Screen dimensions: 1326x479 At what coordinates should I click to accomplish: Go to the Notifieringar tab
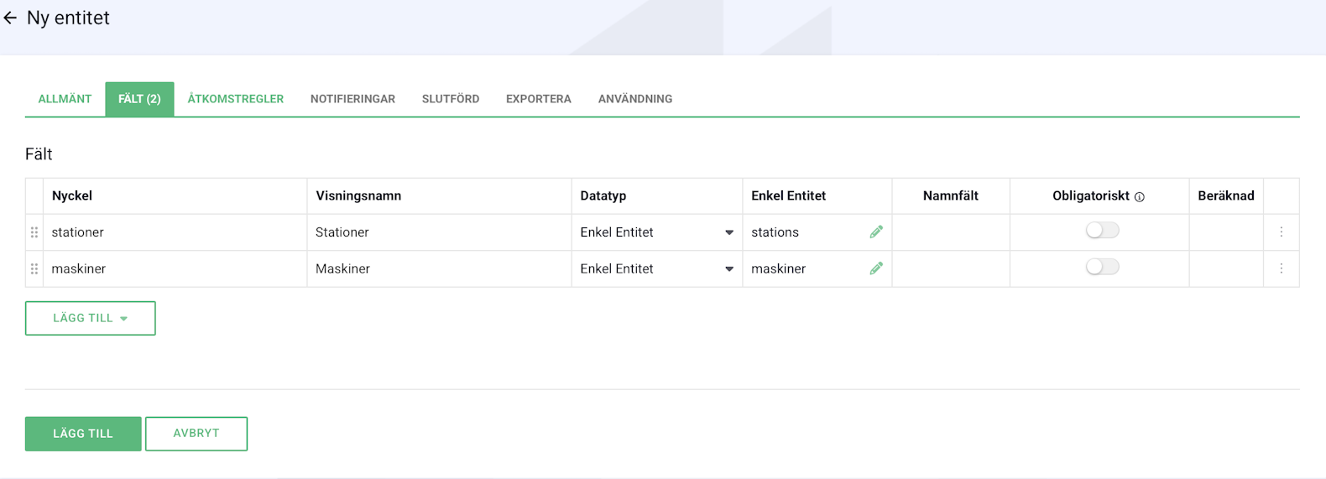pyautogui.click(x=352, y=99)
